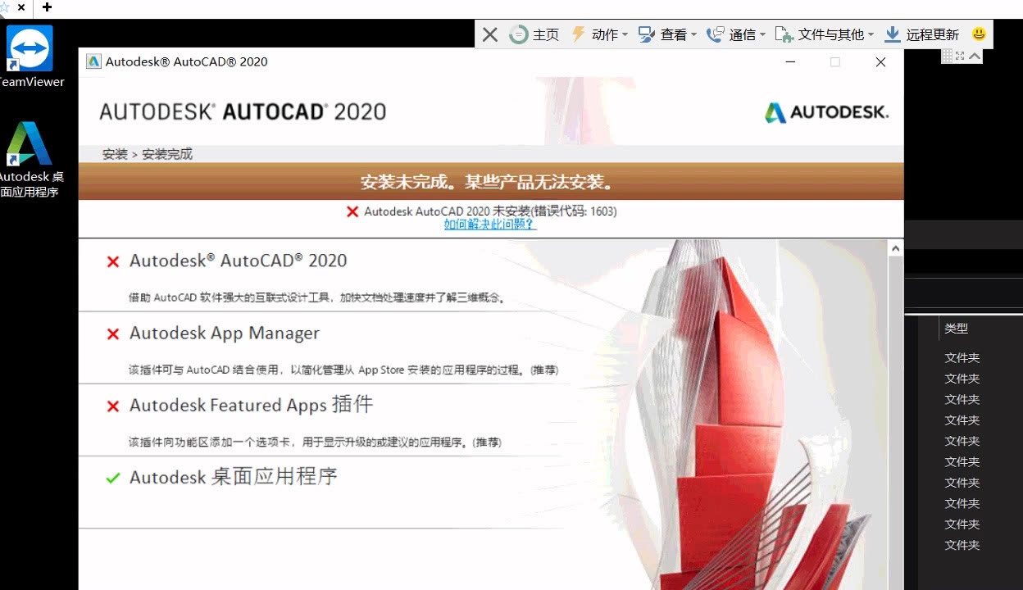The width and height of the screenshot is (1023, 590).
Task: Click the scroll-up arrow of the product list
Action: pos(895,248)
